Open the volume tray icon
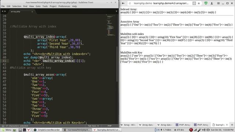 pyautogui.click(x=204, y=130)
